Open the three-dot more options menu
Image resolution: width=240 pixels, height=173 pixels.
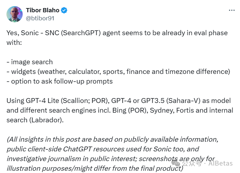pos(232,10)
